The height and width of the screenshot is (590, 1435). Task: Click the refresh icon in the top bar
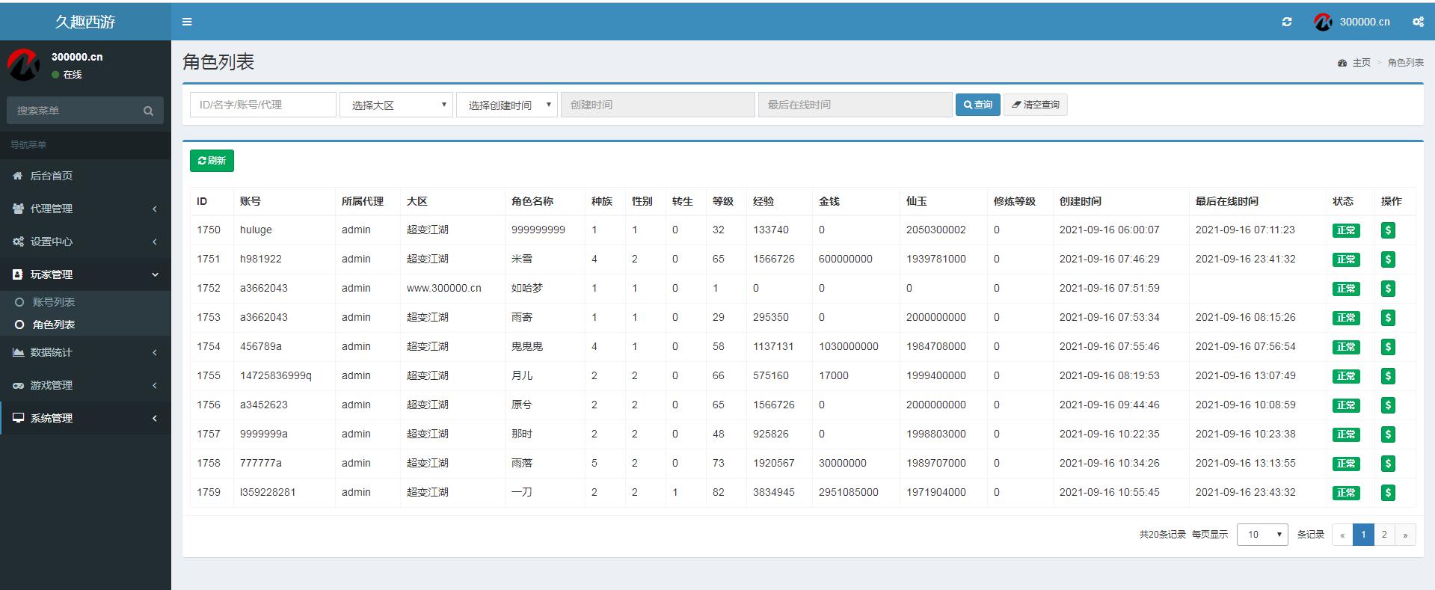pos(1286,22)
